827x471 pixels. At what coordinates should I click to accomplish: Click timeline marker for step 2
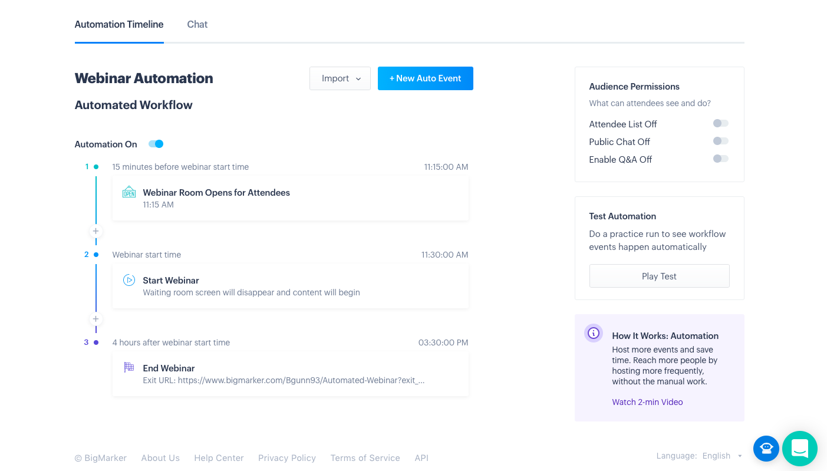coord(96,255)
